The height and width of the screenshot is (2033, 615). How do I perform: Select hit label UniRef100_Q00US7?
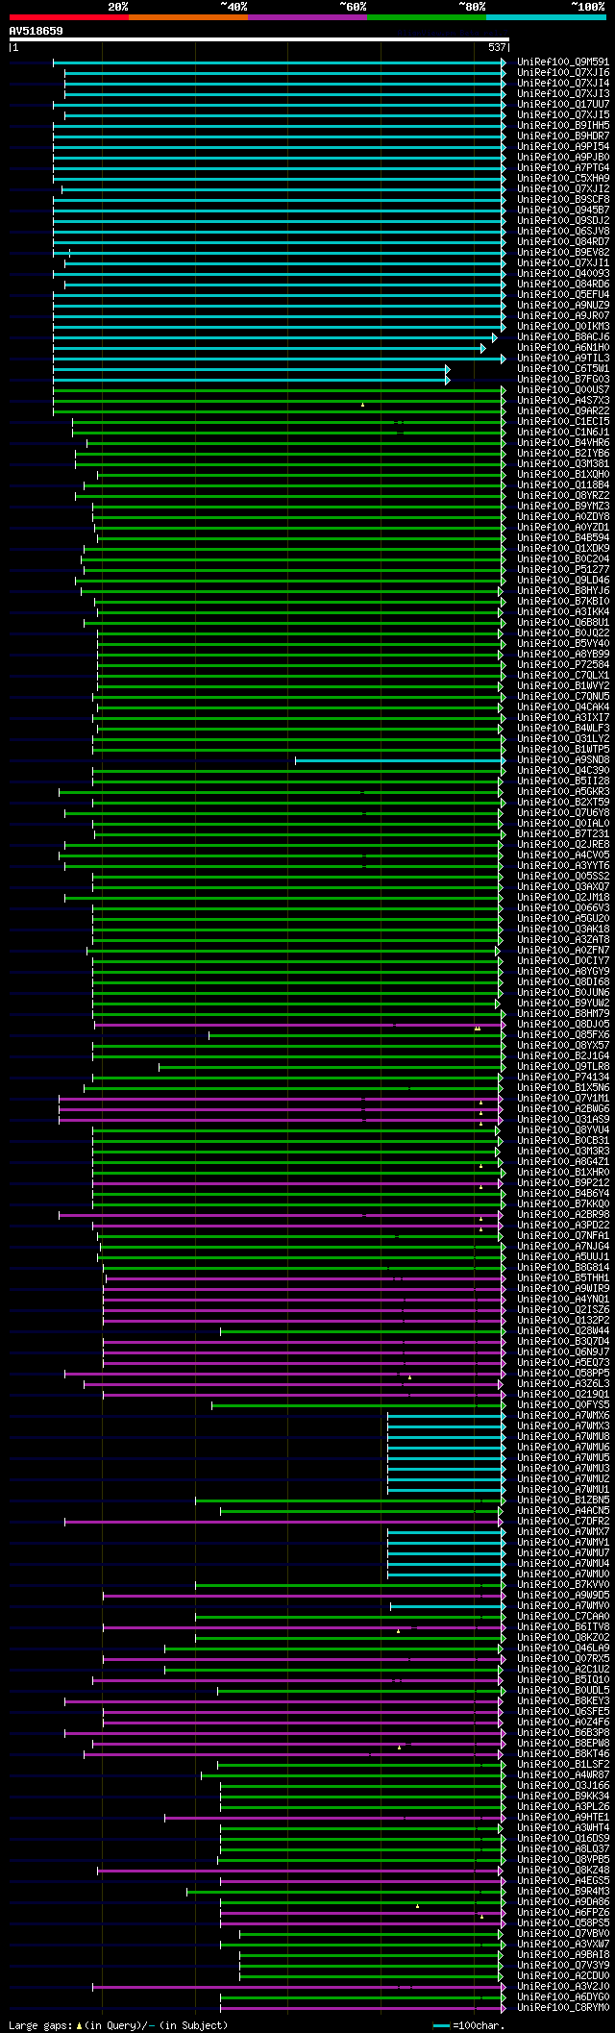pos(563,389)
